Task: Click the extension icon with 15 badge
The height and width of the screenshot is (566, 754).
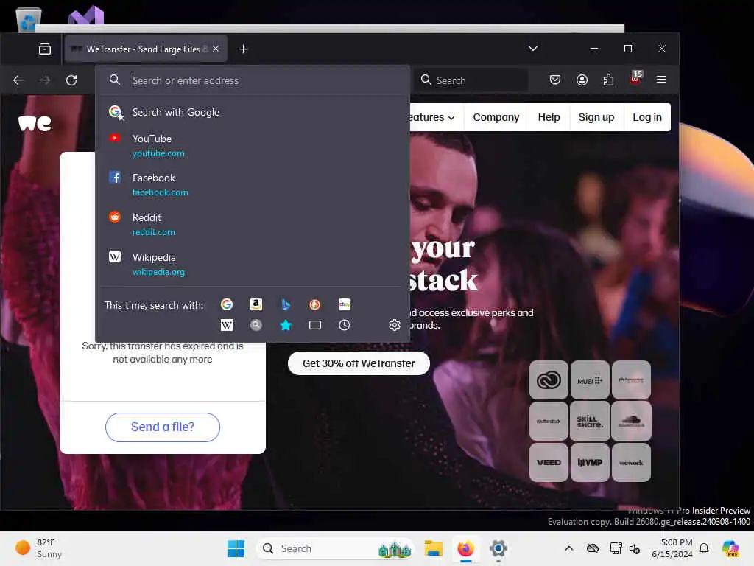Action: pyautogui.click(x=635, y=79)
